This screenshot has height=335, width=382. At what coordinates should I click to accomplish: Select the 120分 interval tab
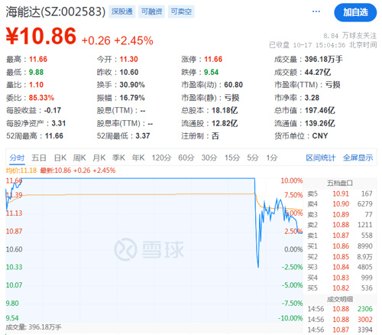(x=161, y=158)
